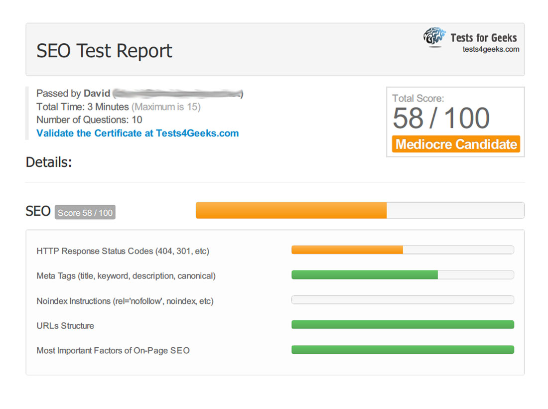The height and width of the screenshot is (409, 548).
Task: Click the URLs Structure row label
Action: (x=65, y=326)
